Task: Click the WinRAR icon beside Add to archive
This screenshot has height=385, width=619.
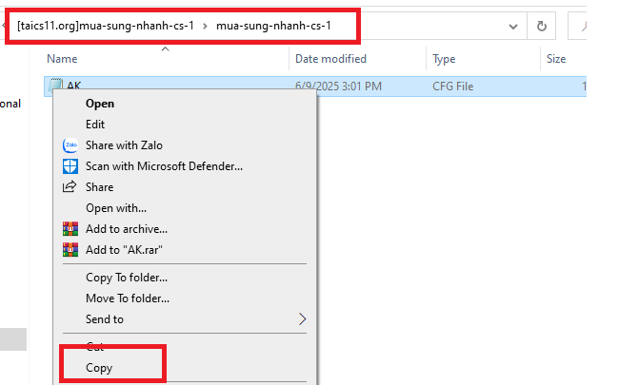Action: click(70, 229)
